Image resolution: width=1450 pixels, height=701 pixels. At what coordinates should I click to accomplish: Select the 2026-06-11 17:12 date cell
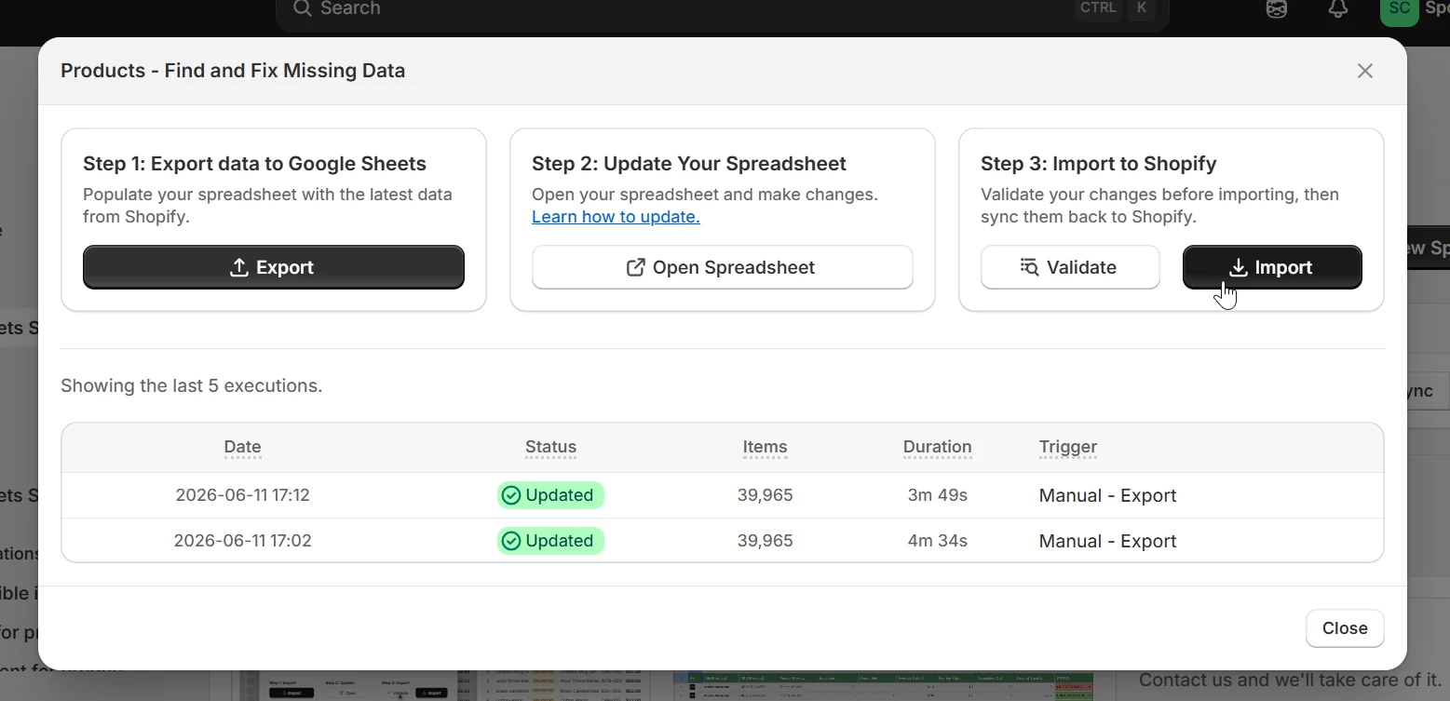coord(242,495)
